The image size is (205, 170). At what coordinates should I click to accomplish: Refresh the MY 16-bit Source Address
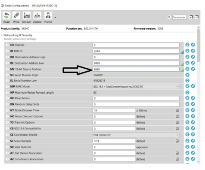point(187,69)
